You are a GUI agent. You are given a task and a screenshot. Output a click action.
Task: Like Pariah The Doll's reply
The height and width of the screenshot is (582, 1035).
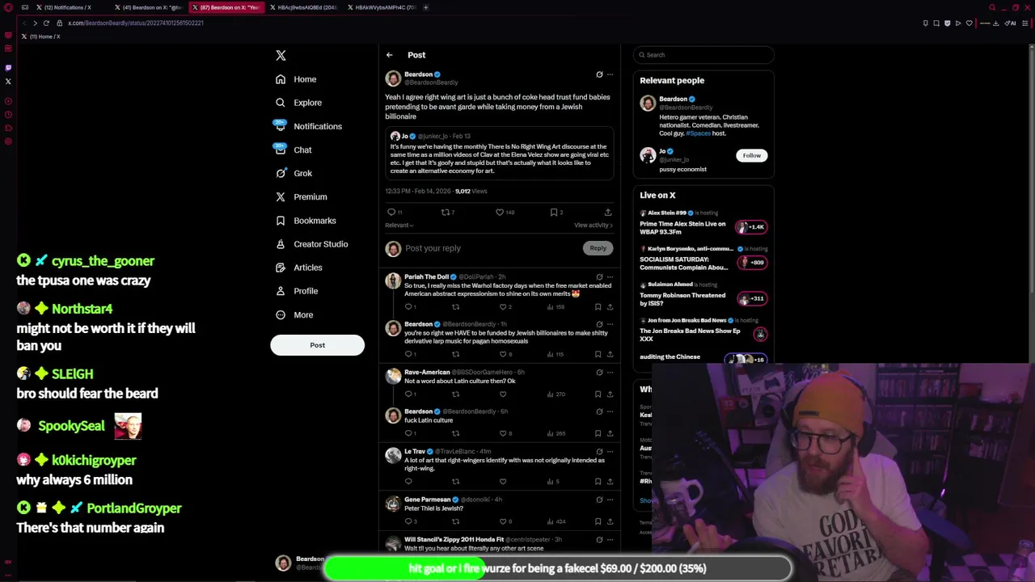pos(503,306)
